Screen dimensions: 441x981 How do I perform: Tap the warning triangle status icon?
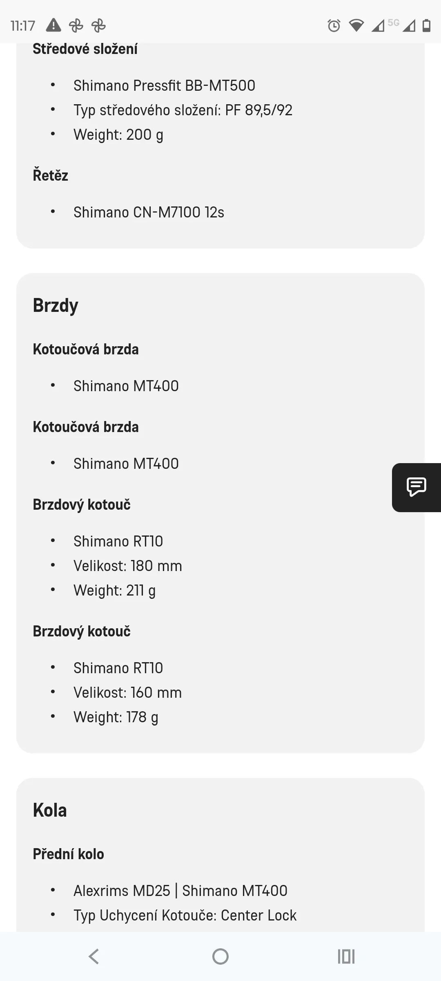(53, 25)
